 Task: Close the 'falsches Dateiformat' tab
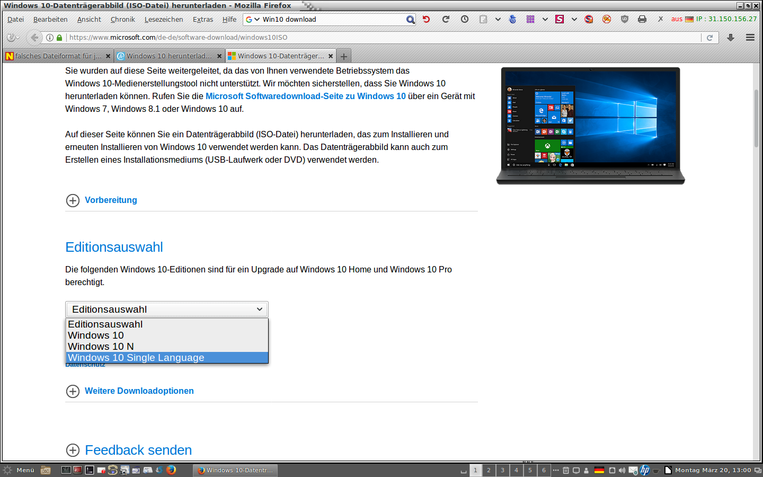coord(108,56)
